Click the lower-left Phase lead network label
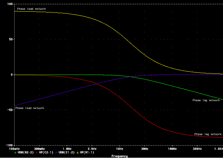The width and height of the screenshot is (223, 158). point(30,108)
